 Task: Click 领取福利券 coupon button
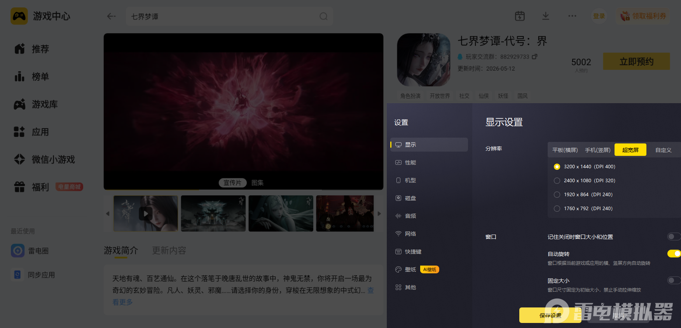click(643, 16)
